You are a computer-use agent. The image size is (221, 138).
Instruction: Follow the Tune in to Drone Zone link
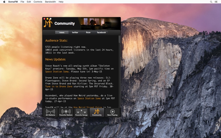pos(59,86)
